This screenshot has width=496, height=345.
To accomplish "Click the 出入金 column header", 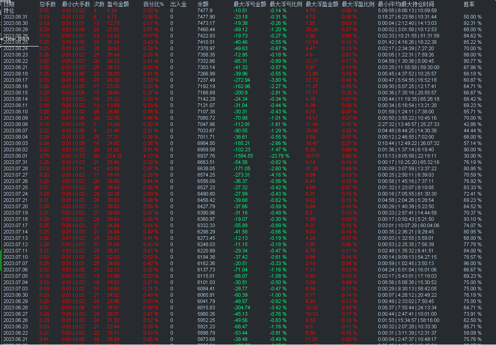I will click(x=178, y=4).
